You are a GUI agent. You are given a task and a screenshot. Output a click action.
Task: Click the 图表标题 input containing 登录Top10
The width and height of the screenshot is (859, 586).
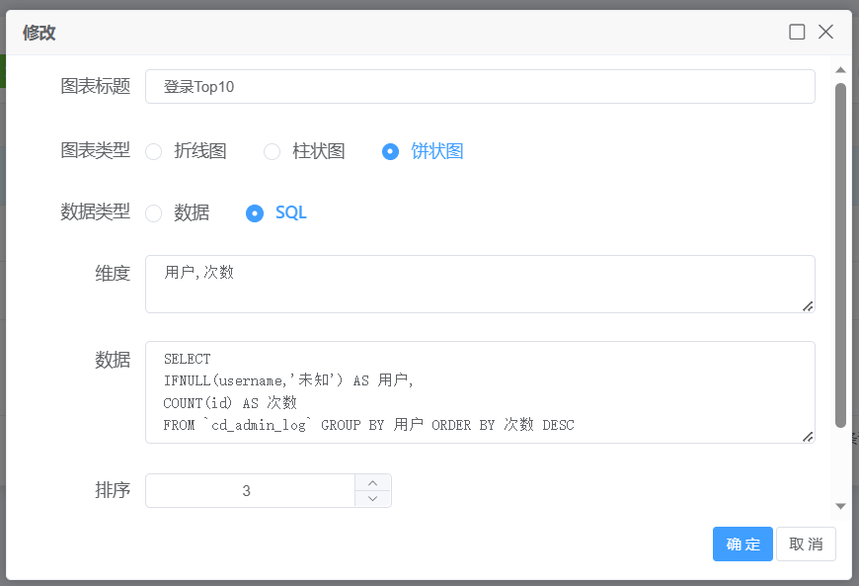coord(480,87)
